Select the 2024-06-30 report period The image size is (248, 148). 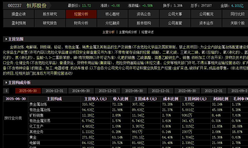pyautogui.click(x=81, y=91)
